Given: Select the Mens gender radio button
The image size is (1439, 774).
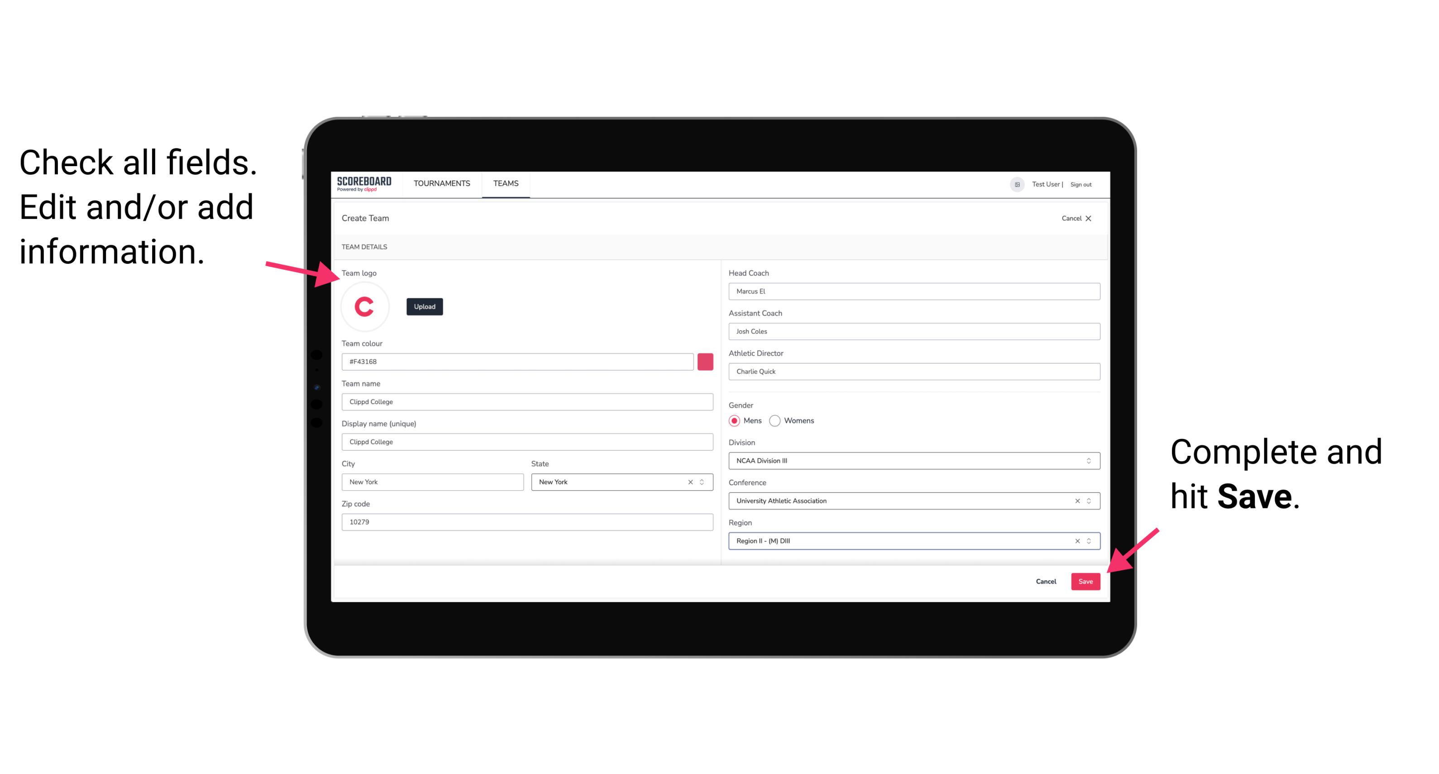Looking at the screenshot, I should 734,421.
